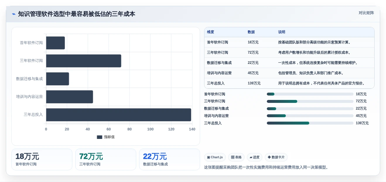Click the footer note starting 这张图提醒采购团队
Image resolution: width=386 pixels, height=182 pixels.
[266, 167]
